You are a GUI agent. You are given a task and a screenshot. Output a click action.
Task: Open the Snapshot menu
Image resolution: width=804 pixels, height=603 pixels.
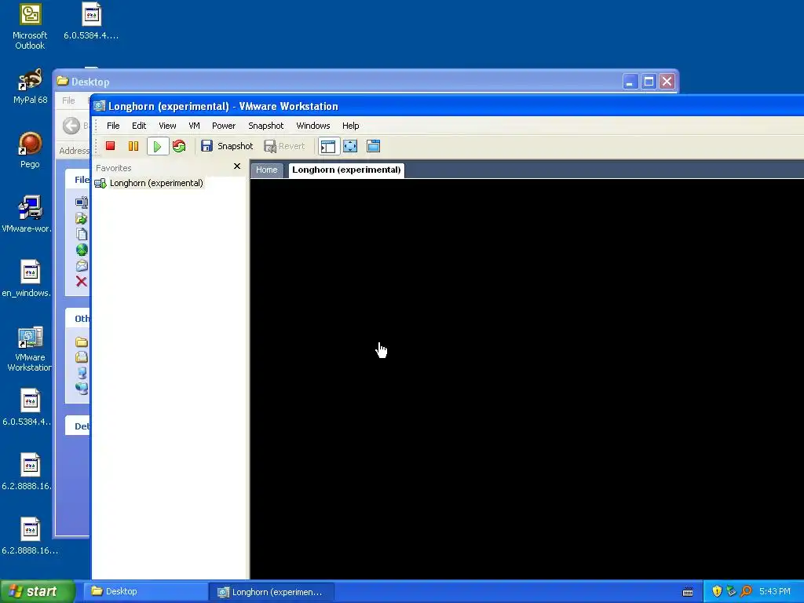tap(265, 126)
